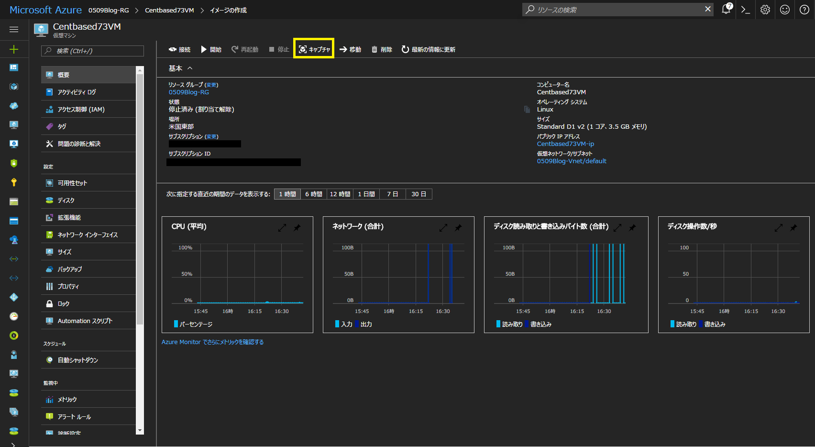Click the 移動 move toolbar button

click(350, 49)
